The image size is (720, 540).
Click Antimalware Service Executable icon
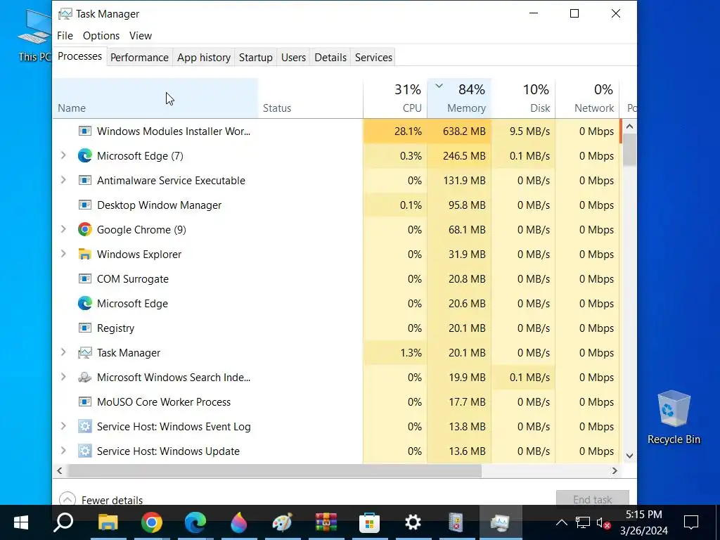(84, 181)
